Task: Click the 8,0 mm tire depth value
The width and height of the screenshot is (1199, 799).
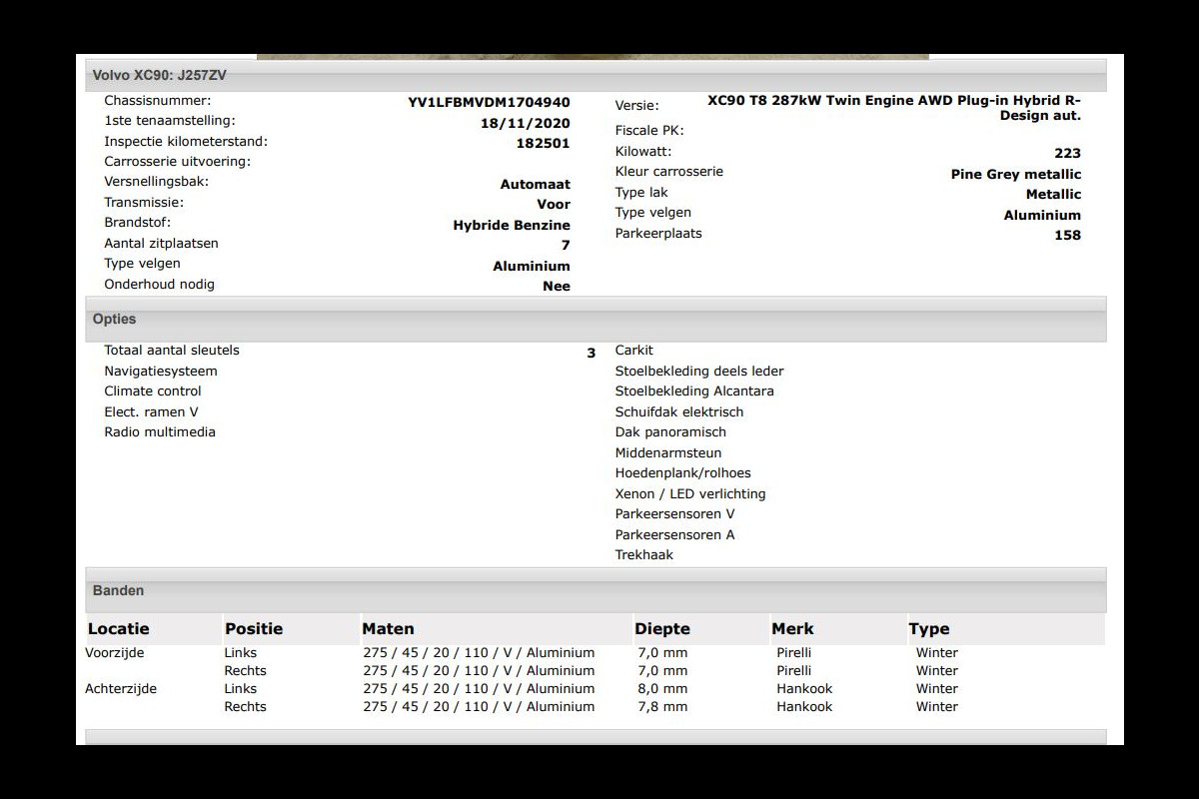Action: (x=662, y=689)
